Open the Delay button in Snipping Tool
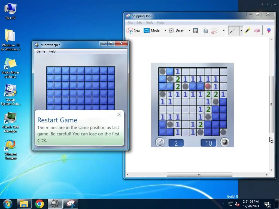Screen dimensions: 279x209 coord(176,30)
